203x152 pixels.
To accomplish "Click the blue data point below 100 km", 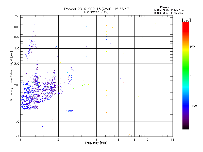I will (x=42, y=126).
